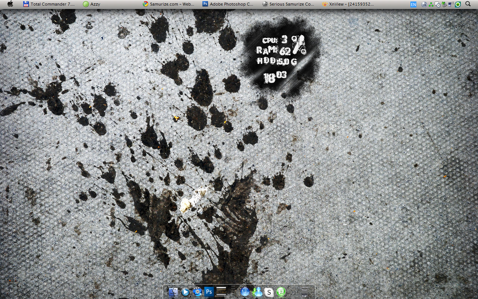Open the Trash in the dock
The width and height of the screenshot is (478, 299).
[304, 292]
